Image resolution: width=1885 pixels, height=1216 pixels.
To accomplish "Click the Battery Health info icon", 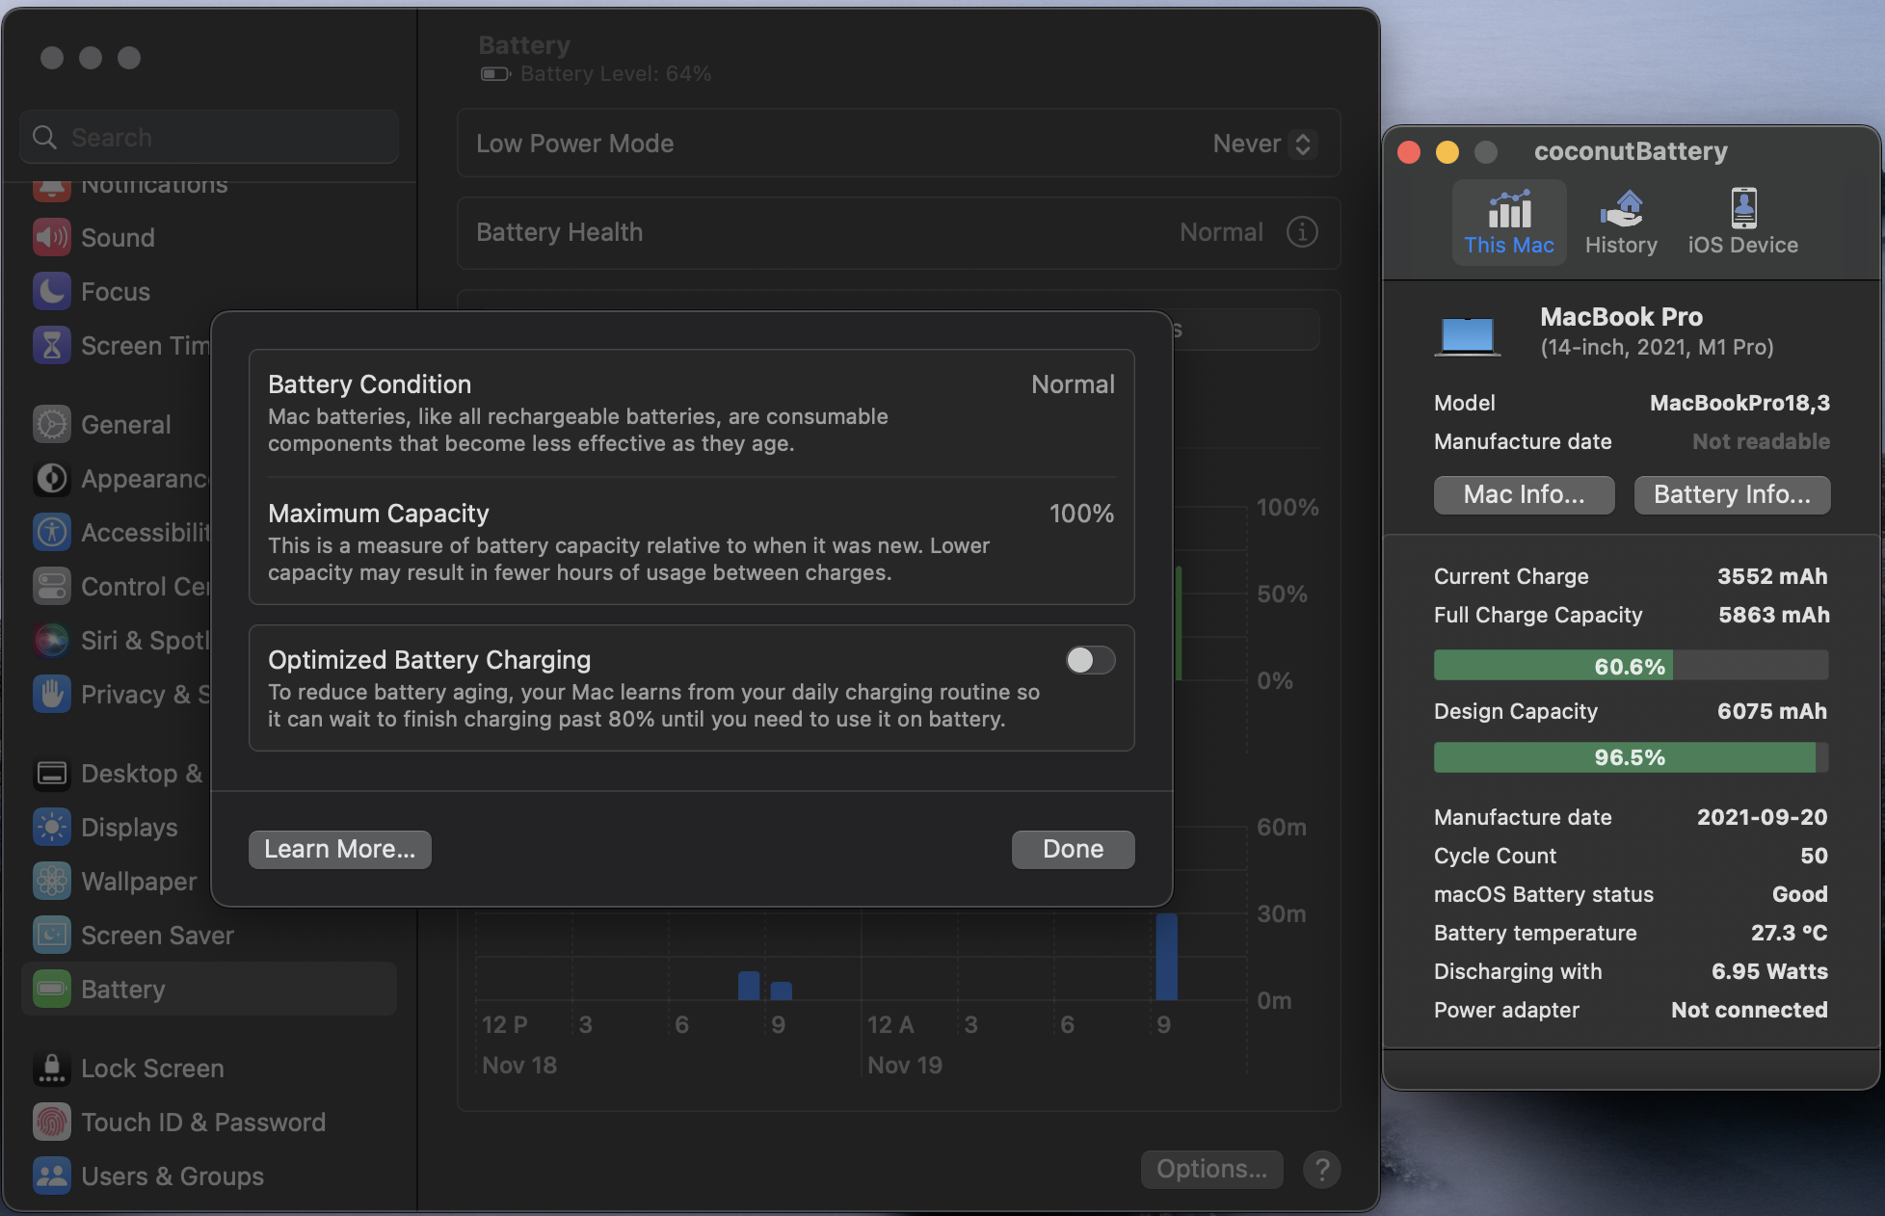I will coord(1302,232).
